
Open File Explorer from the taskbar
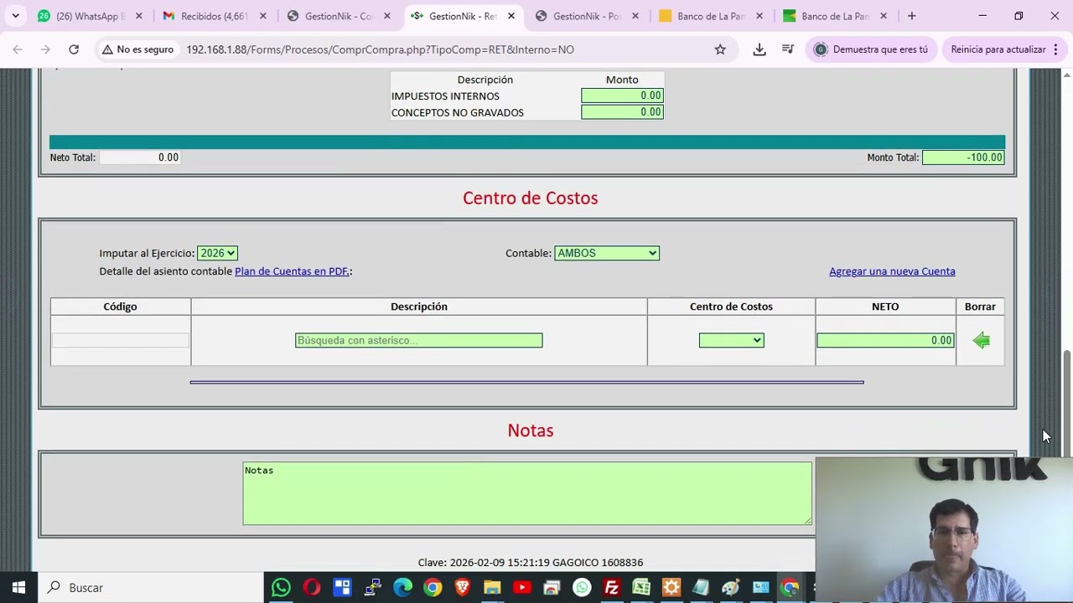[x=492, y=587]
